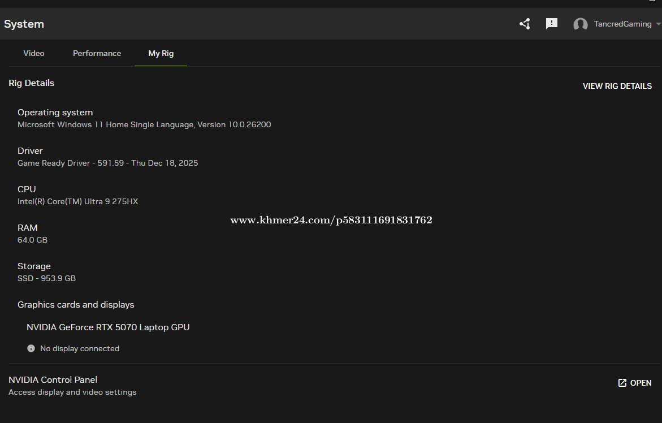
Task: Switch to the Video tab
Action: [x=34, y=53]
